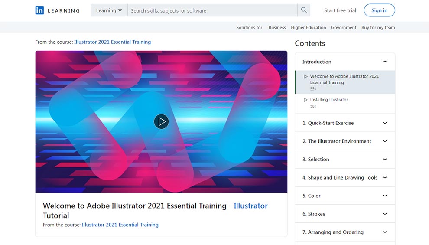The width and height of the screenshot is (429, 245).
Task: Click the Sign in button
Action: tap(379, 10)
